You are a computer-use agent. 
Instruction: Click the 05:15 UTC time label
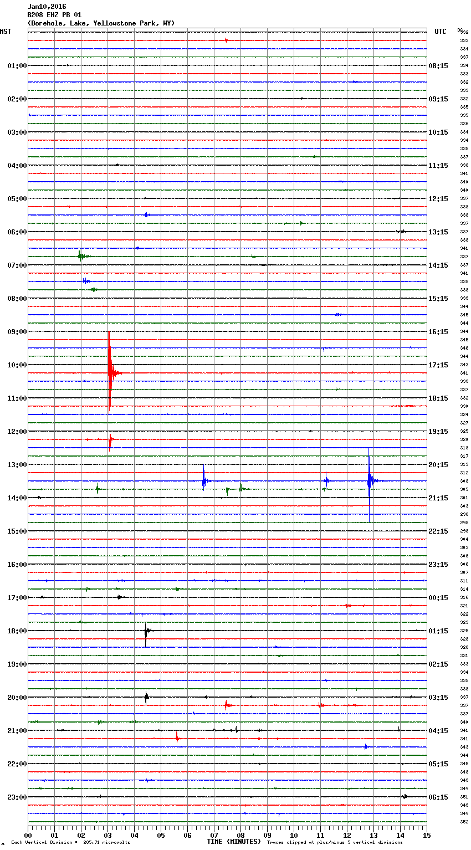point(438,764)
